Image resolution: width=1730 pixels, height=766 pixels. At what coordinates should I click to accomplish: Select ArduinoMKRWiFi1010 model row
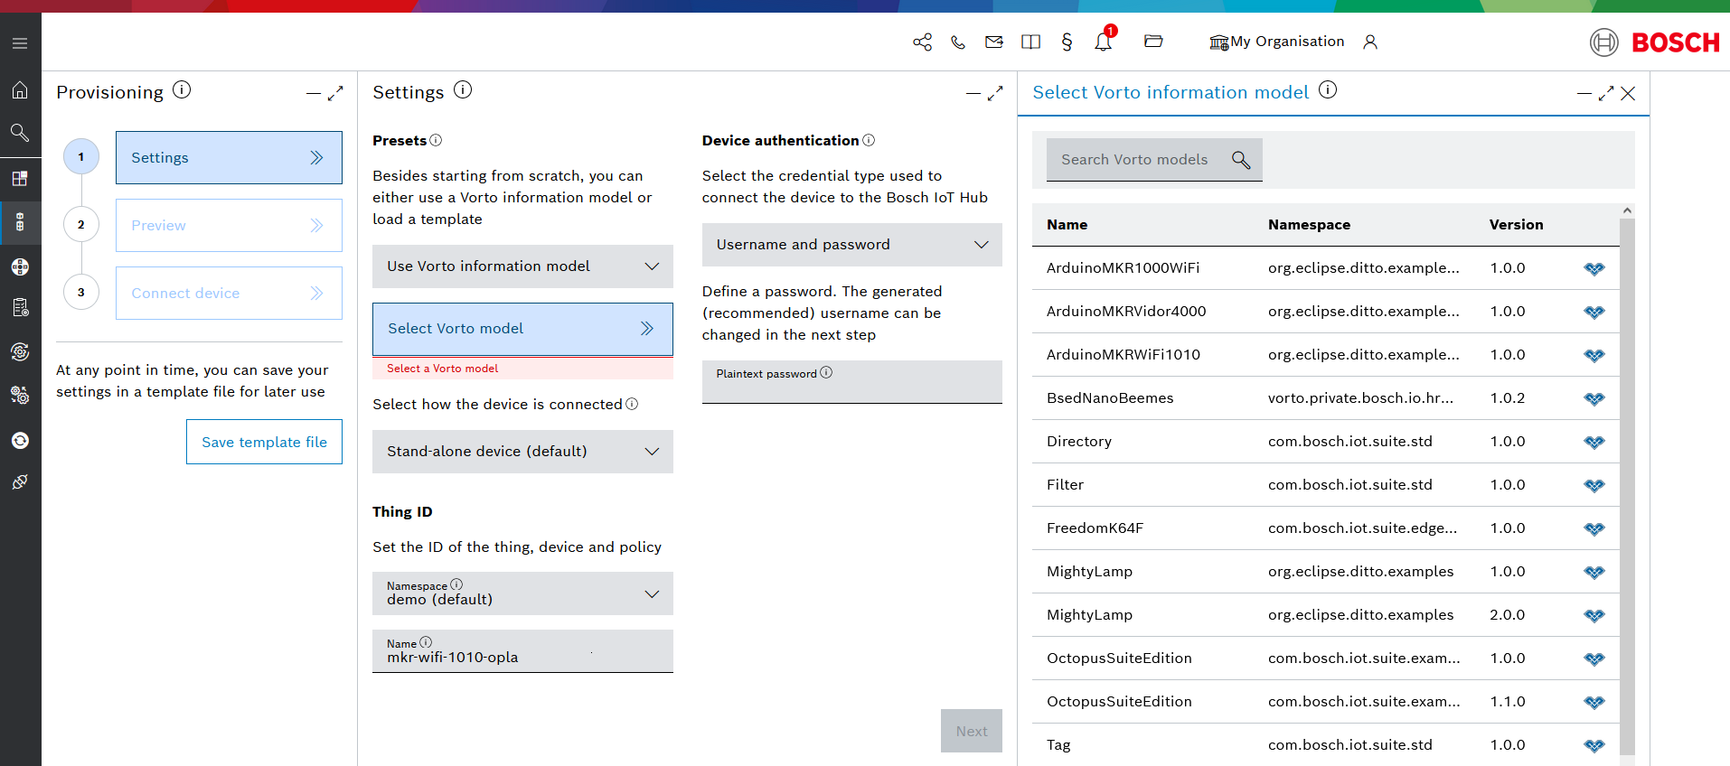(x=1326, y=355)
